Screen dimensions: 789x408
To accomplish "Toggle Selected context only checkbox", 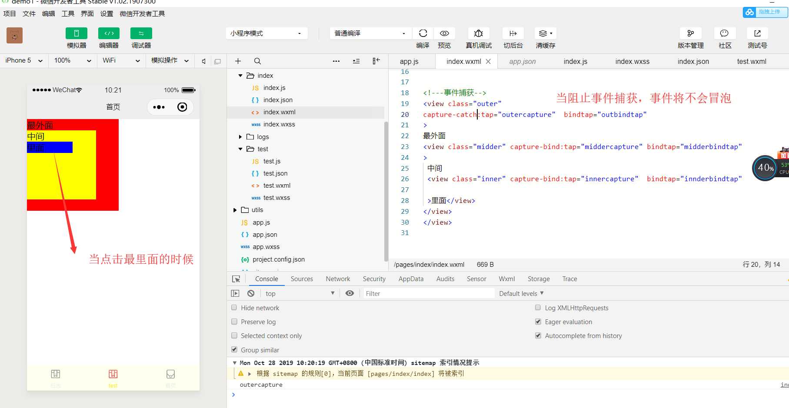I will point(234,335).
